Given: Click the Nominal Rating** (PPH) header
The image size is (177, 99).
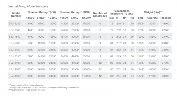Looking at the screenshot, I should tap(75, 12).
